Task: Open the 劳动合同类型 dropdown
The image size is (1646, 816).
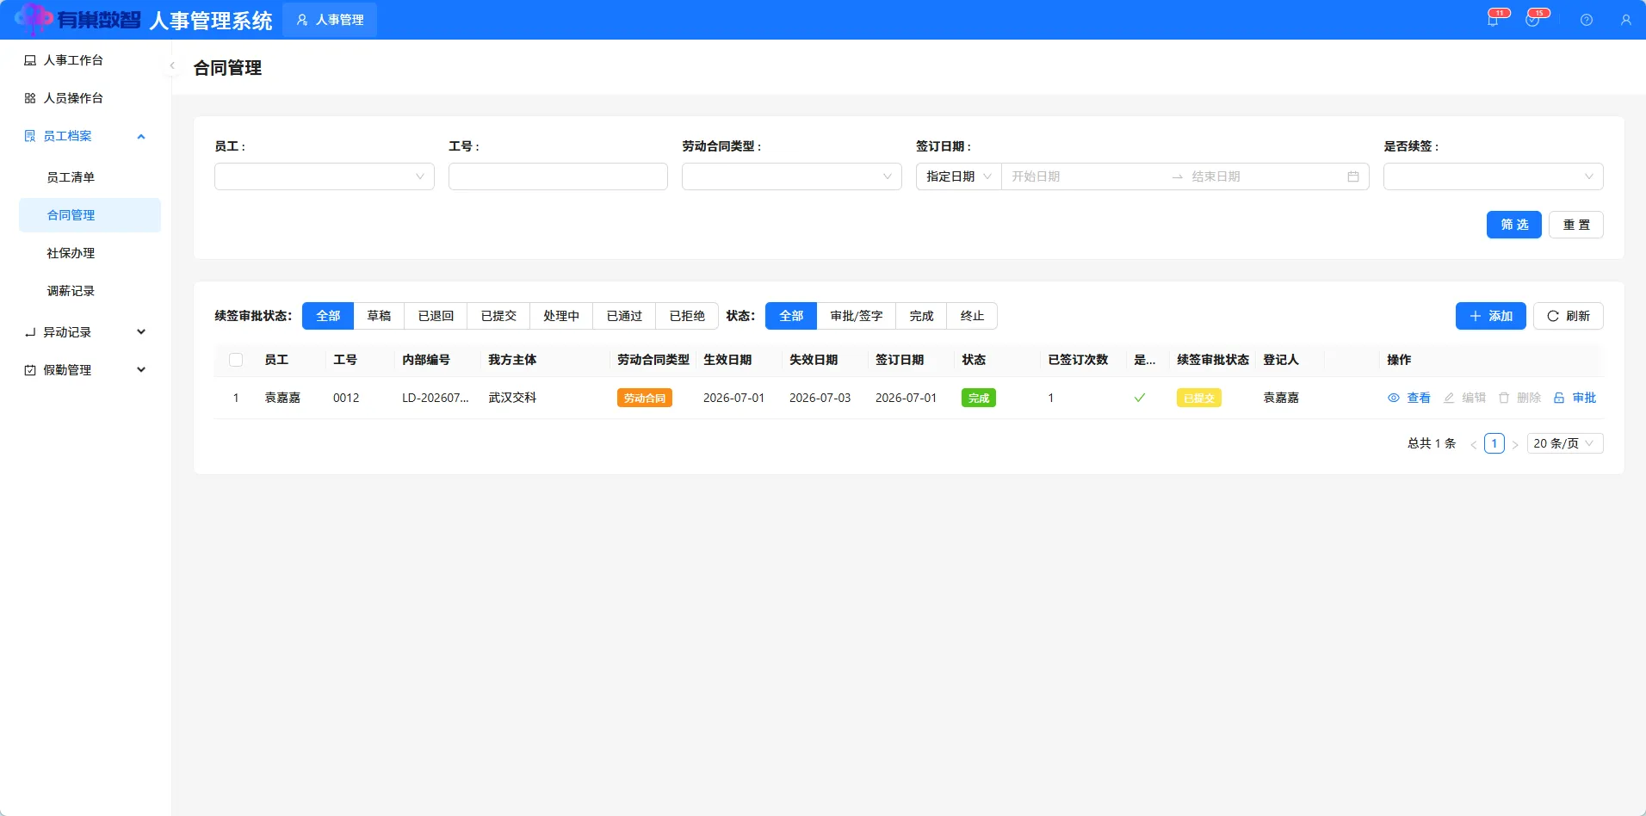Action: 792,176
